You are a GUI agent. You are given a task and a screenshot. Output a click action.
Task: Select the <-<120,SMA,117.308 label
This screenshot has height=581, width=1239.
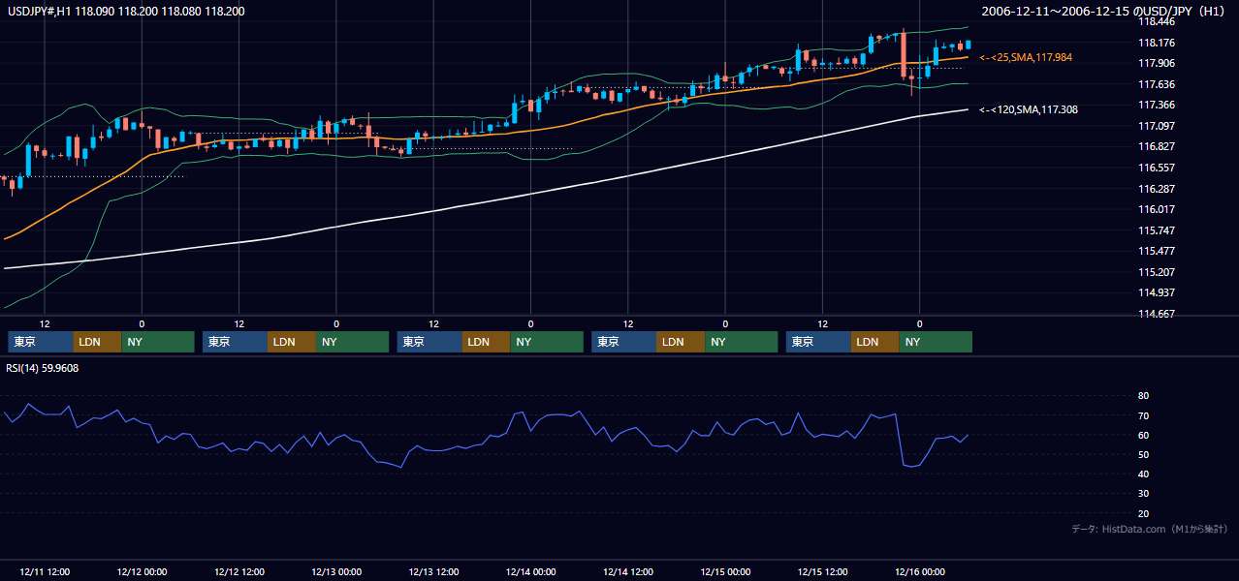[1028, 109]
